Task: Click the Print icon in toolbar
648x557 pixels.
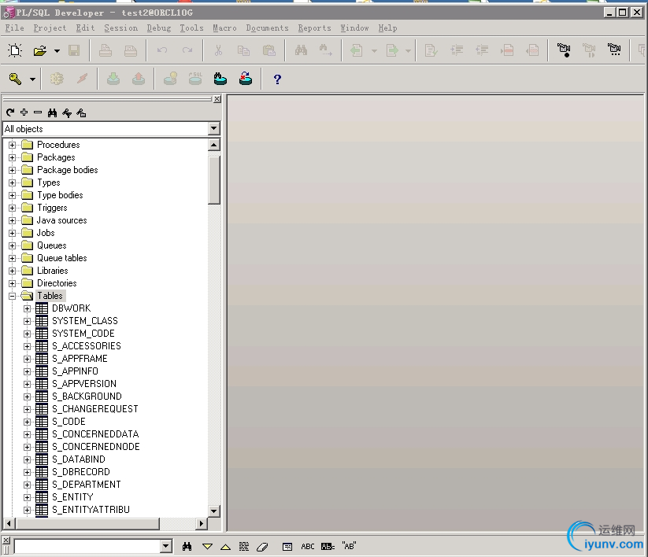Action: pos(106,51)
